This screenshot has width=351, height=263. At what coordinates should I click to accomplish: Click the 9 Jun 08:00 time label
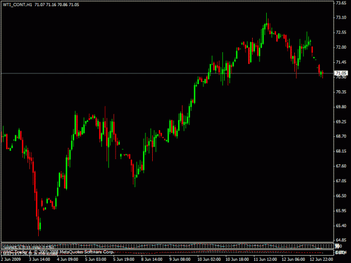(180, 260)
